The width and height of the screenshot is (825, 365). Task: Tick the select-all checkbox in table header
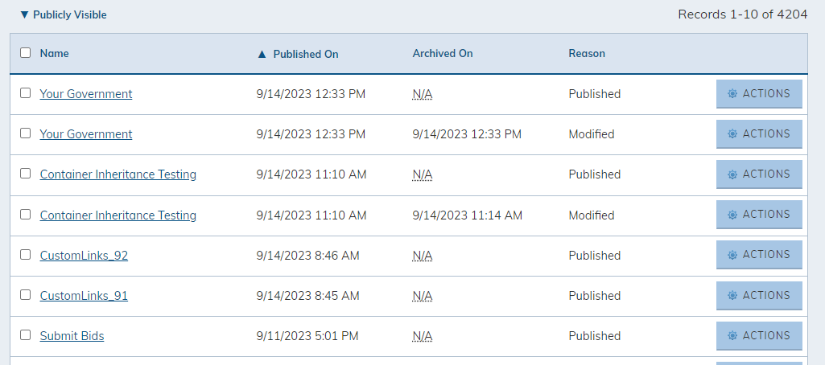[25, 52]
